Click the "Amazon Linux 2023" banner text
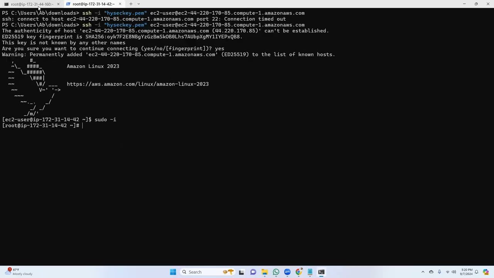The width and height of the screenshot is (494, 278). click(93, 66)
